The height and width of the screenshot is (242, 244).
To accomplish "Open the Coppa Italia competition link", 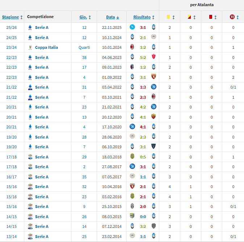I will click(46, 47).
